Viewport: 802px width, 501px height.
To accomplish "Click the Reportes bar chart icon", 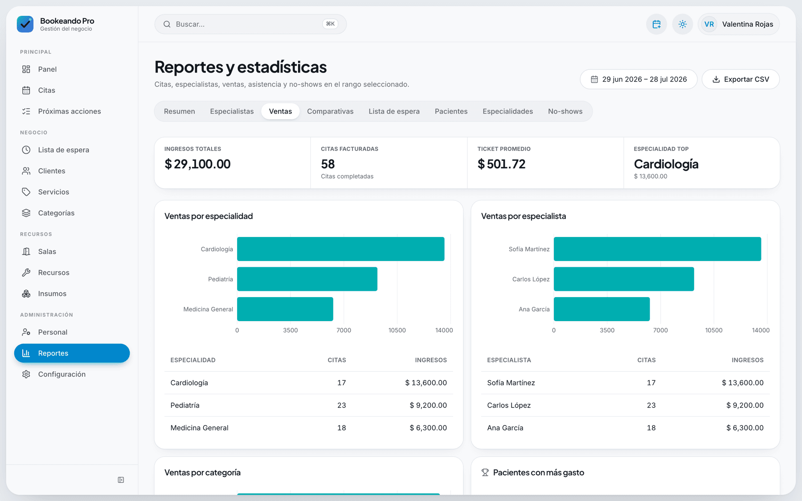I will pyautogui.click(x=26, y=353).
